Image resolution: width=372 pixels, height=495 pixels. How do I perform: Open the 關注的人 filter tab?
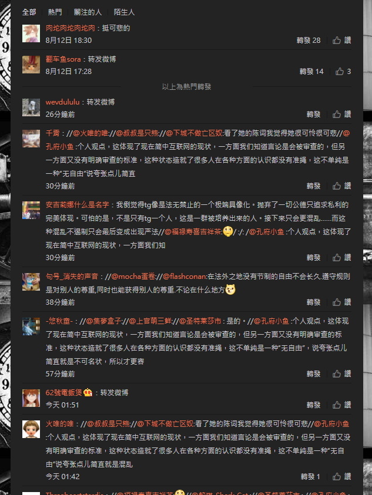(88, 12)
